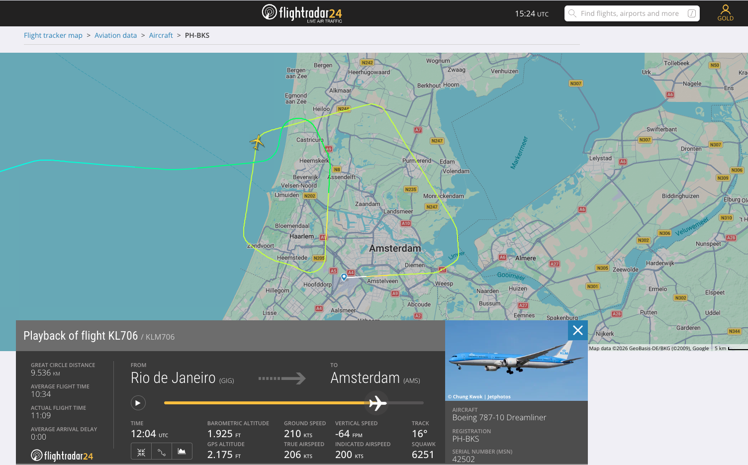
Task: Go to Aircraft breadcrumb link
Action: point(161,35)
